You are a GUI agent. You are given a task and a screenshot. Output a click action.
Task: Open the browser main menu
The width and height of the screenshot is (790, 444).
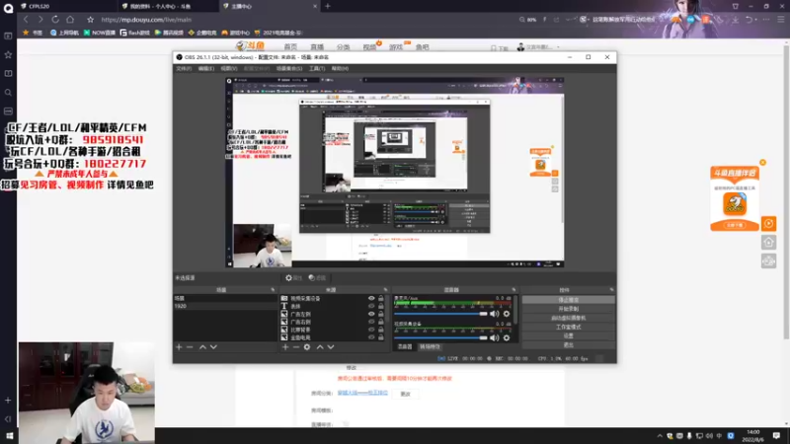(x=780, y=20)
